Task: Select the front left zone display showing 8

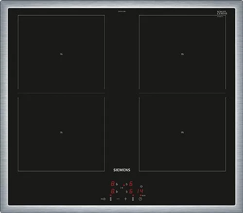Action: pyautogui.click(x=113, y=191)
